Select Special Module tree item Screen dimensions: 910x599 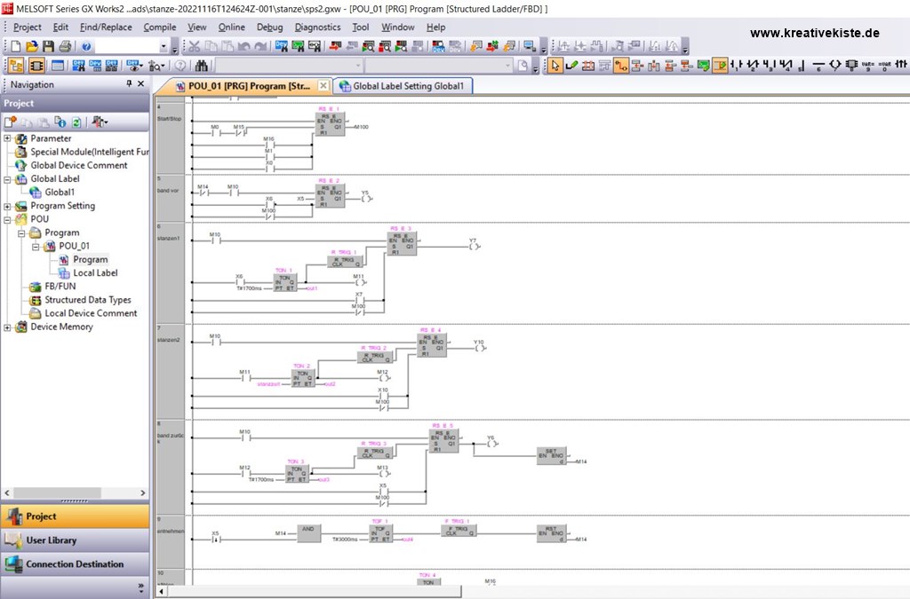tap(90, 152)
